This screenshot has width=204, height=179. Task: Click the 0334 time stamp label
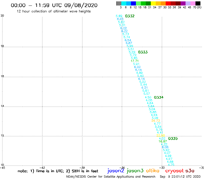(x=159, y=97)
